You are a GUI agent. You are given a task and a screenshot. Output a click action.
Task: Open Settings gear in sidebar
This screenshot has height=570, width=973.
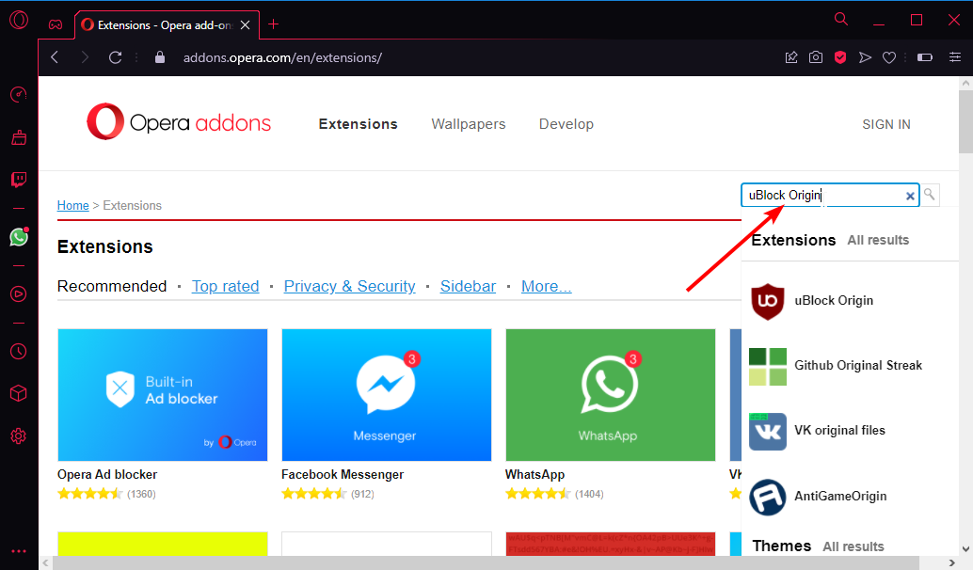point(19,436)
